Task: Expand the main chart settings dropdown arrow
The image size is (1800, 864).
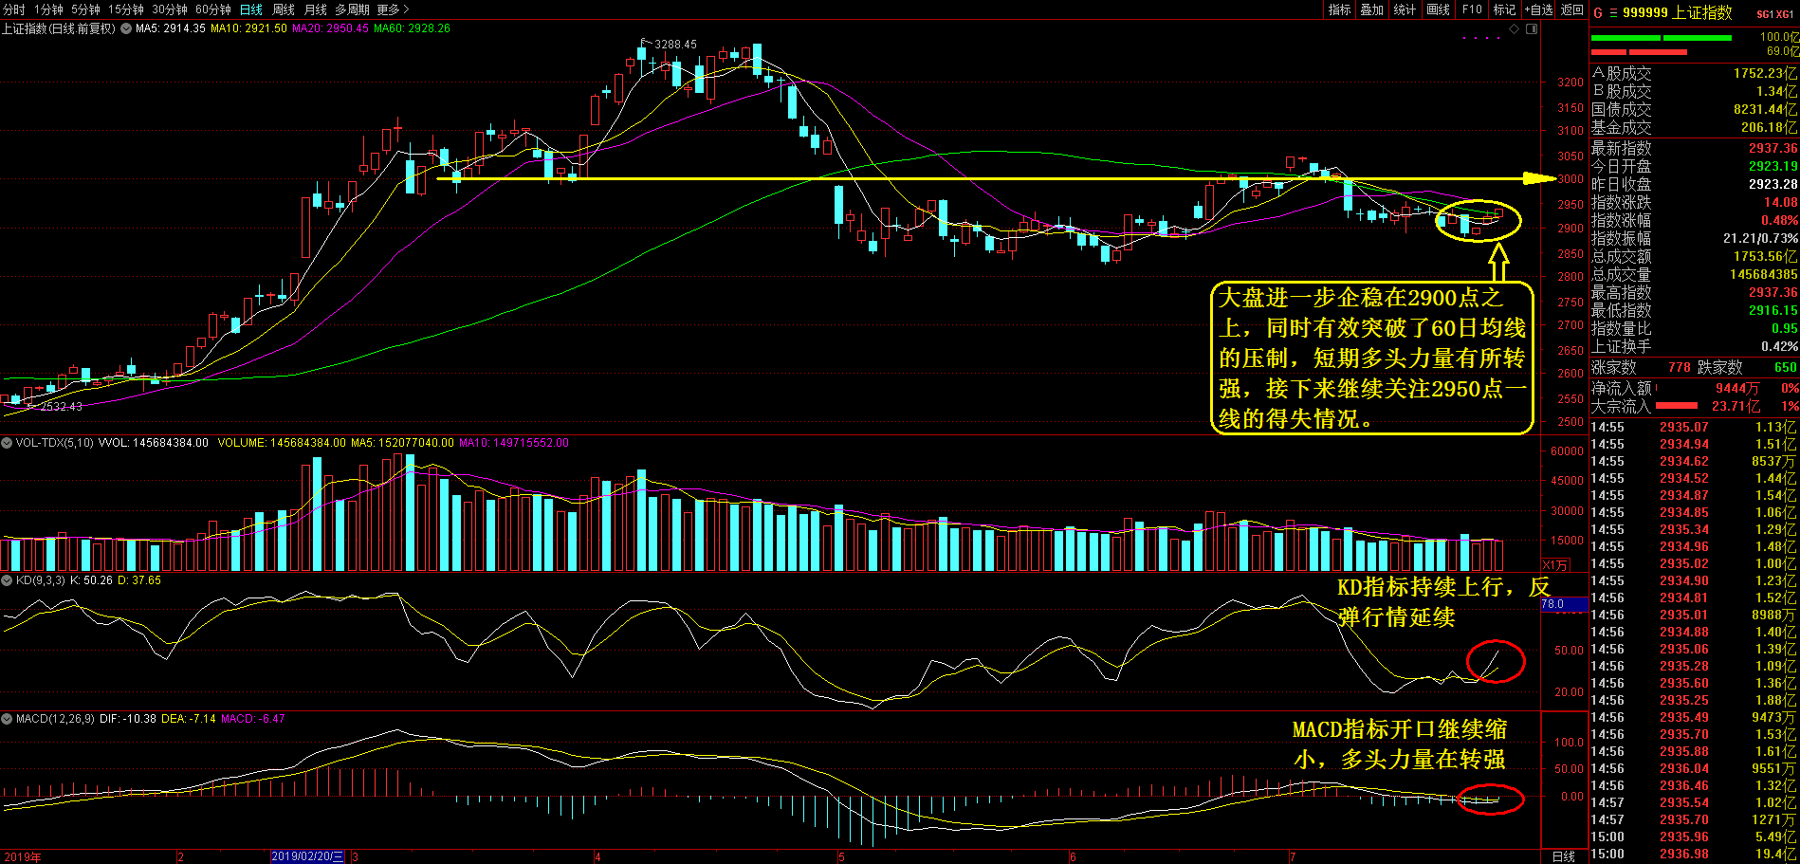Action: click(x=125, y=28)
